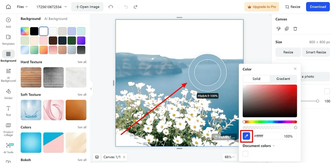Switch to the AI Background tab
The width and height of the screenshot is (333, 163).
coord(56,19)
